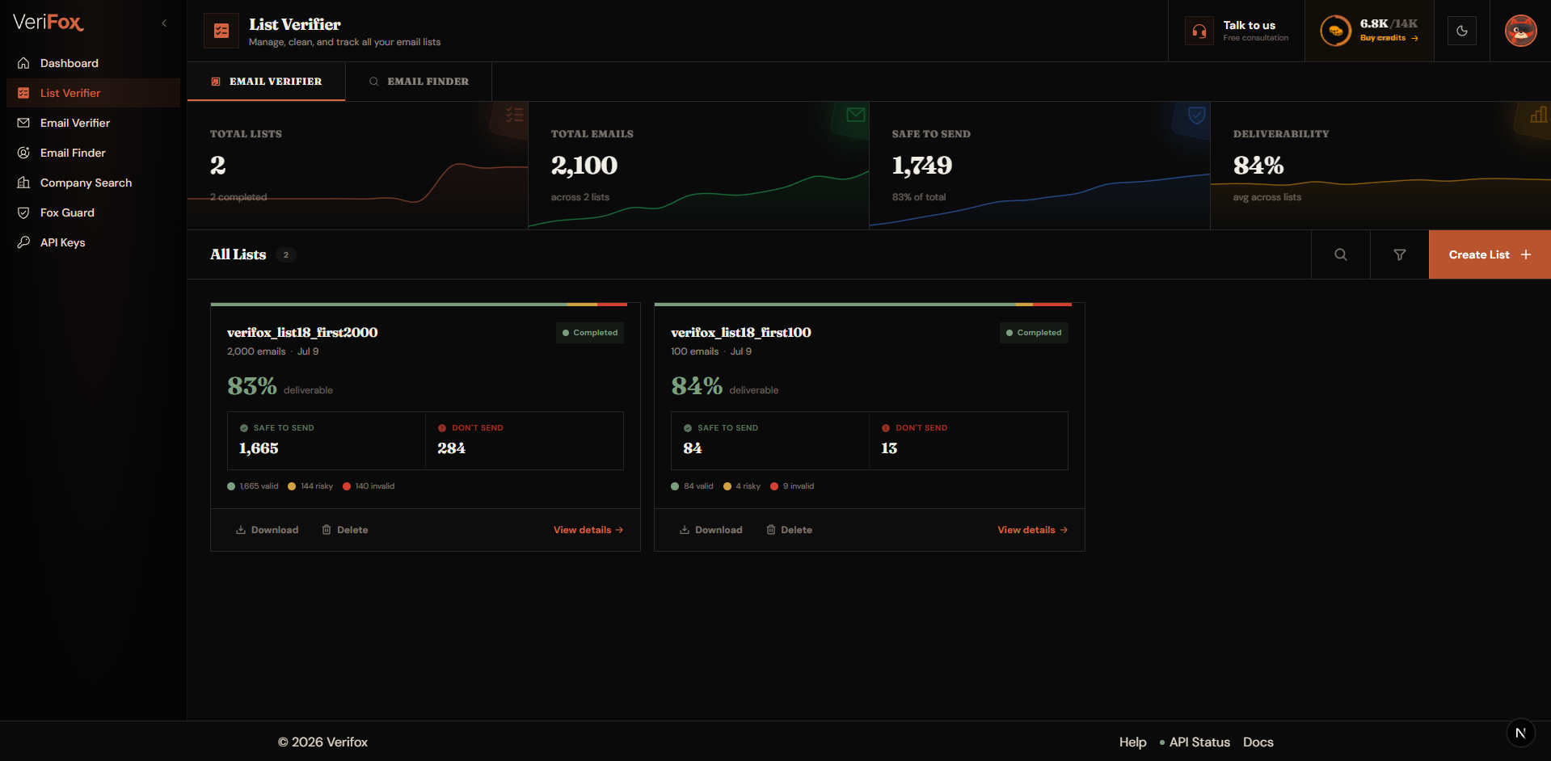The width and height of the screenshot is (1551, 761).
Task: Click the Total Lists stat card
Action: click(358, 166)
